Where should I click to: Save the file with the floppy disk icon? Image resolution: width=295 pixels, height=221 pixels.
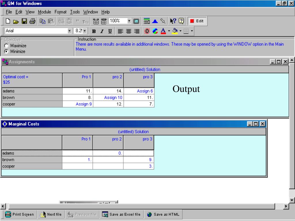tap(24, 21)
